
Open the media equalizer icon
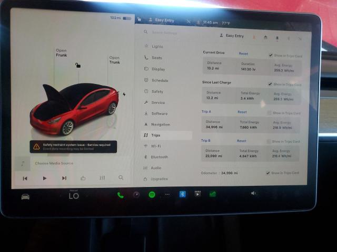[102, 177]
